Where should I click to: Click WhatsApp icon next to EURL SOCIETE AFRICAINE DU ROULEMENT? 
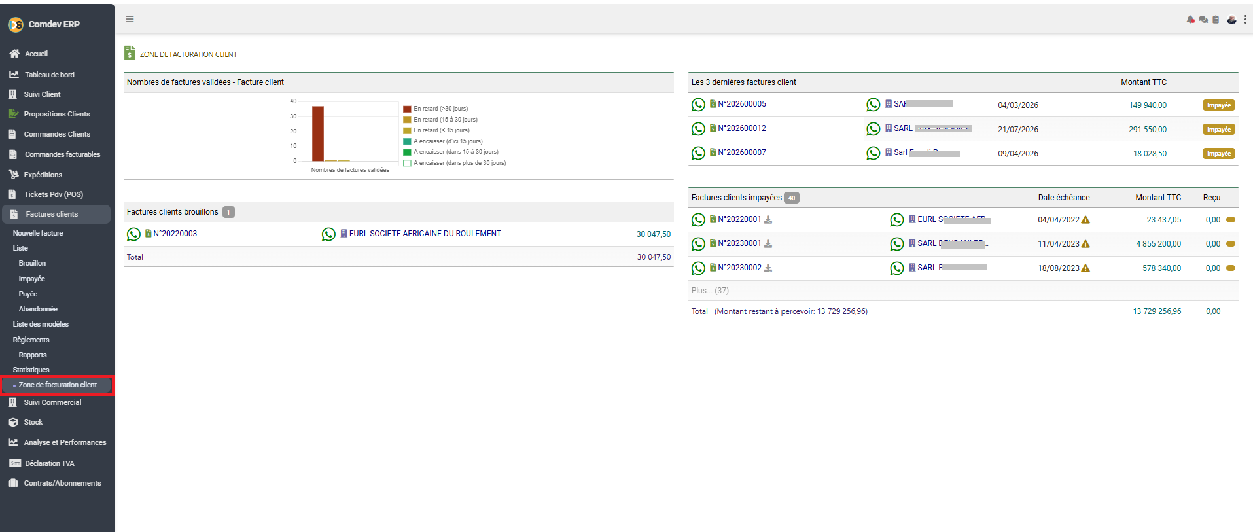click(328, 234)
